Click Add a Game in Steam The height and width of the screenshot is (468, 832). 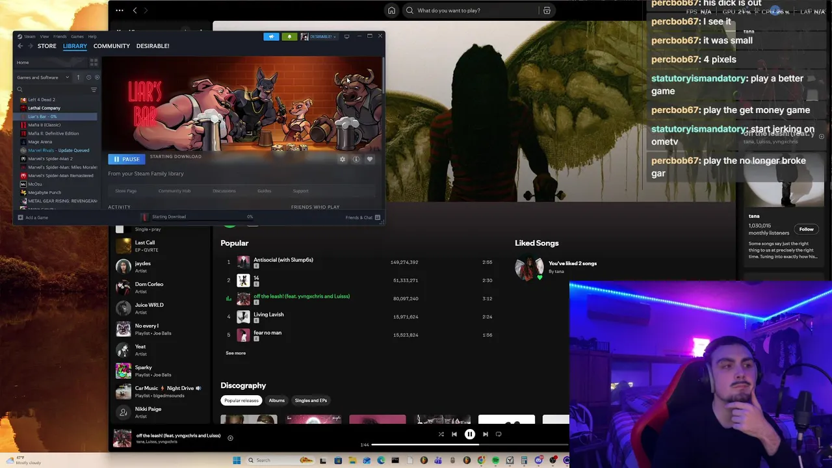pyautogui.click(x=32, y=218)
